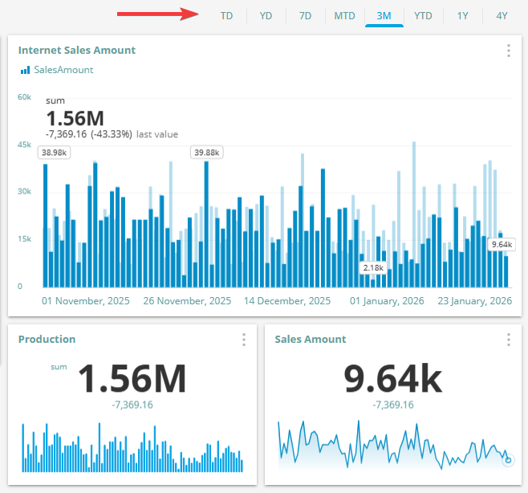Click the Internet Sales Amount title
Screen dimensions: 528x493
pyautogui.click(x=77, y=50)
